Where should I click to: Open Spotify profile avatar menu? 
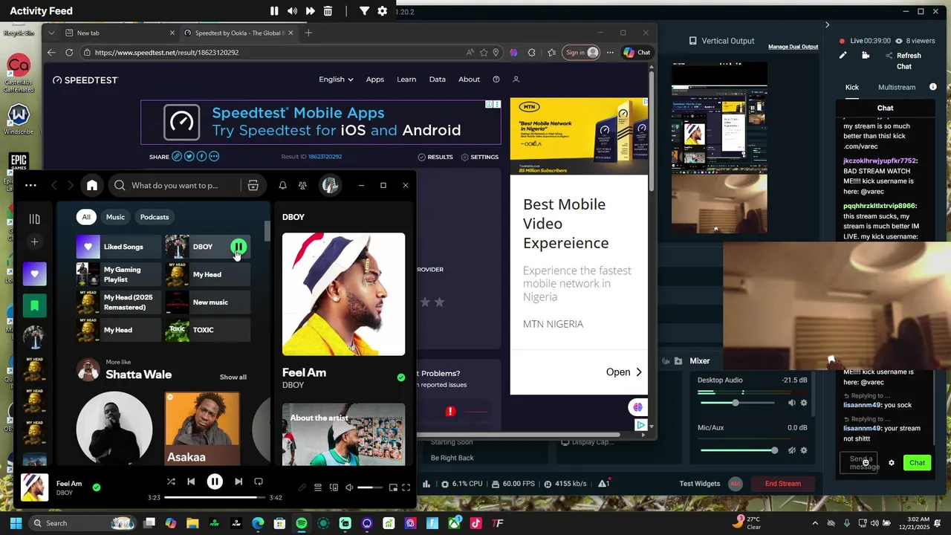[331, 185]
